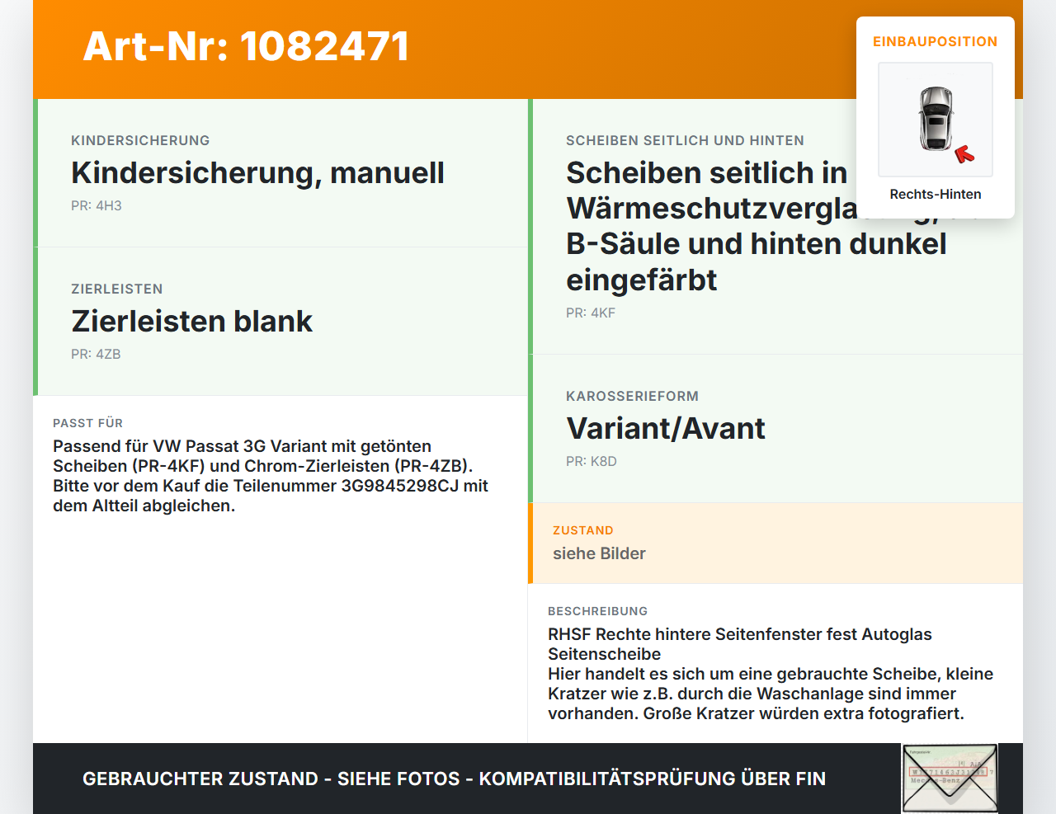Image resolution: width=1056 pixels, height=814 pixels.
Task: Click the "EINBAUPOSITION" label
Action: point(936,41)
